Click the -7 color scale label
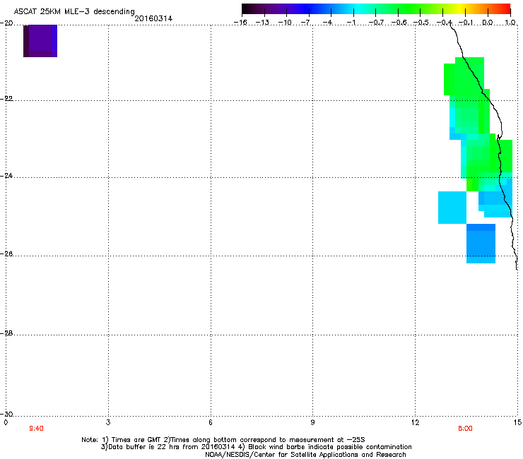 [307, 23]
